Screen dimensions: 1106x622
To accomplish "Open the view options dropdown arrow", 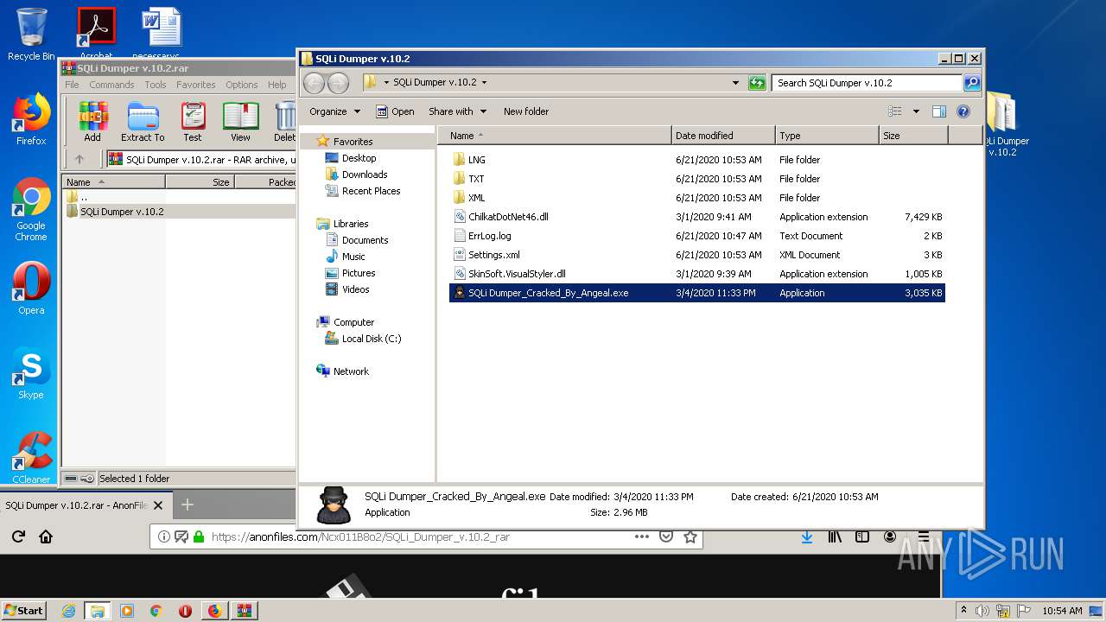I will coord(916,111).
